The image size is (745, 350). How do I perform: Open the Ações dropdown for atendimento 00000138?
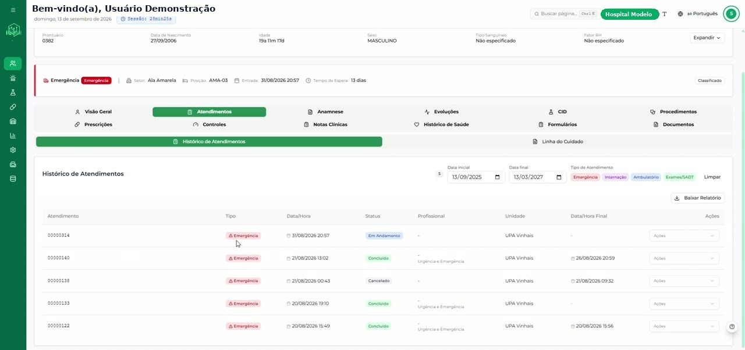coord(684,281)
